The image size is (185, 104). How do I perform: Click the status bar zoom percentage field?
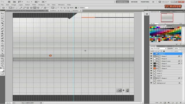point(8,103)
